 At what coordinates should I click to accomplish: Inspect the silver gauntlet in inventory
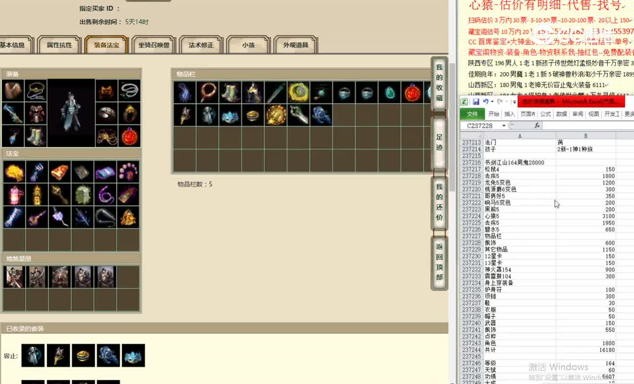(x=298, y=115)
